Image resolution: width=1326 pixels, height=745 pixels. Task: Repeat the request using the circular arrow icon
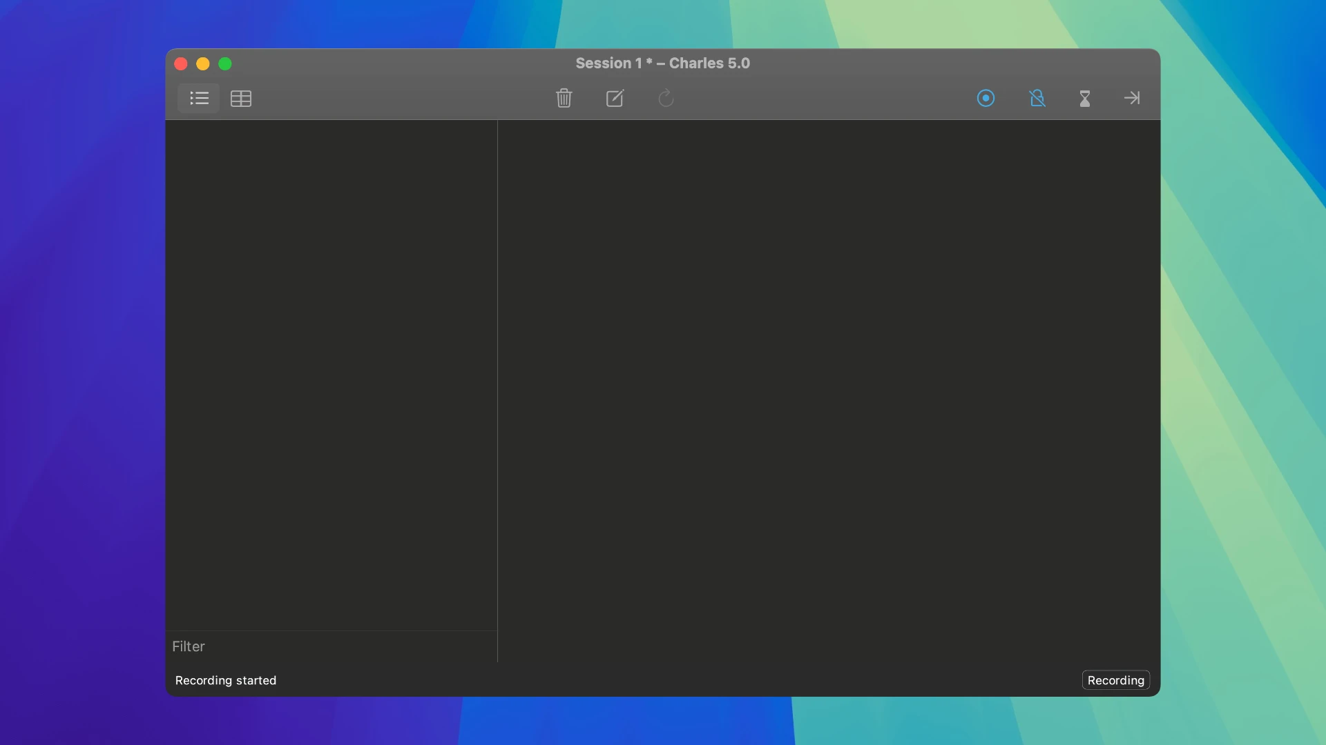click(665, 98)
